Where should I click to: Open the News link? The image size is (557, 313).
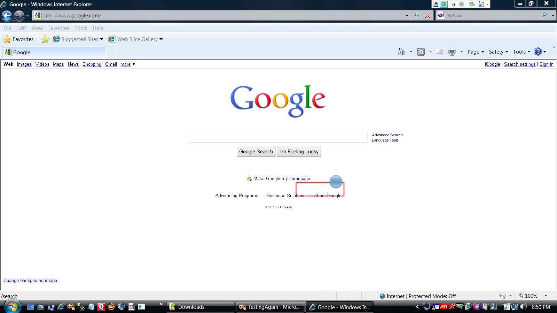click(x=73, y=64)
